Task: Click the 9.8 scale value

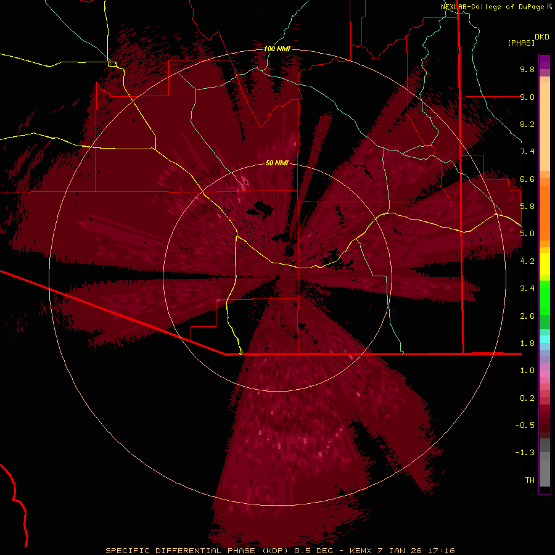Action: (527, 69)
